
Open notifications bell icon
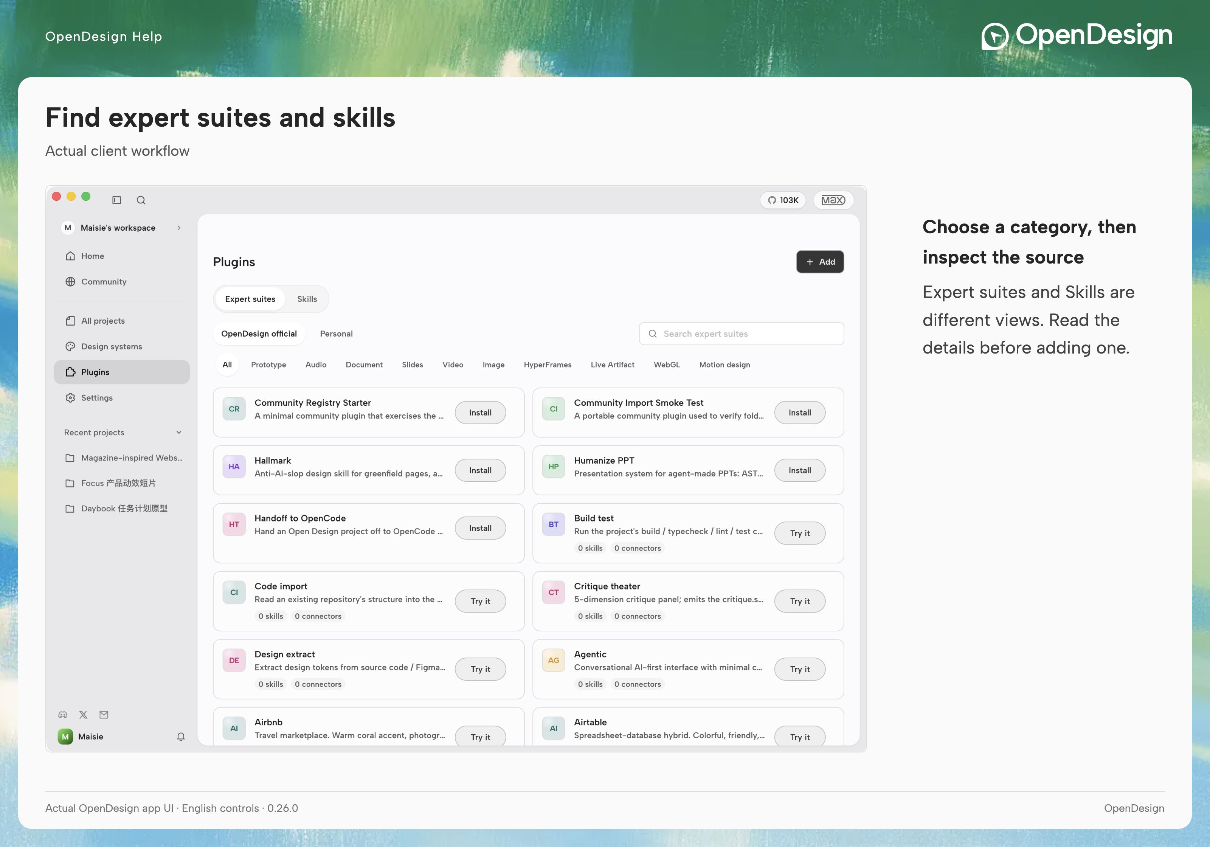click(x=181, y=736)
